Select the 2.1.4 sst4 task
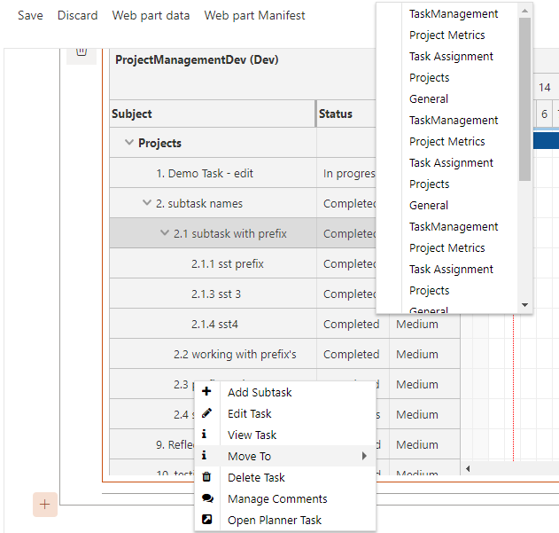559x533 pixels. 214,325
